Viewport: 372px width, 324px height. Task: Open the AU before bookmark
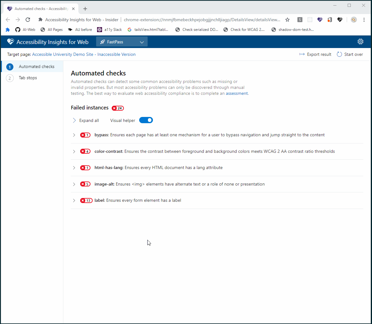[80, 30]
